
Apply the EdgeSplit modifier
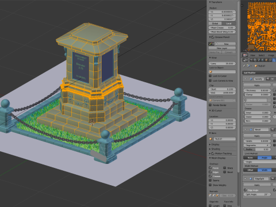(x=257, y=185)
